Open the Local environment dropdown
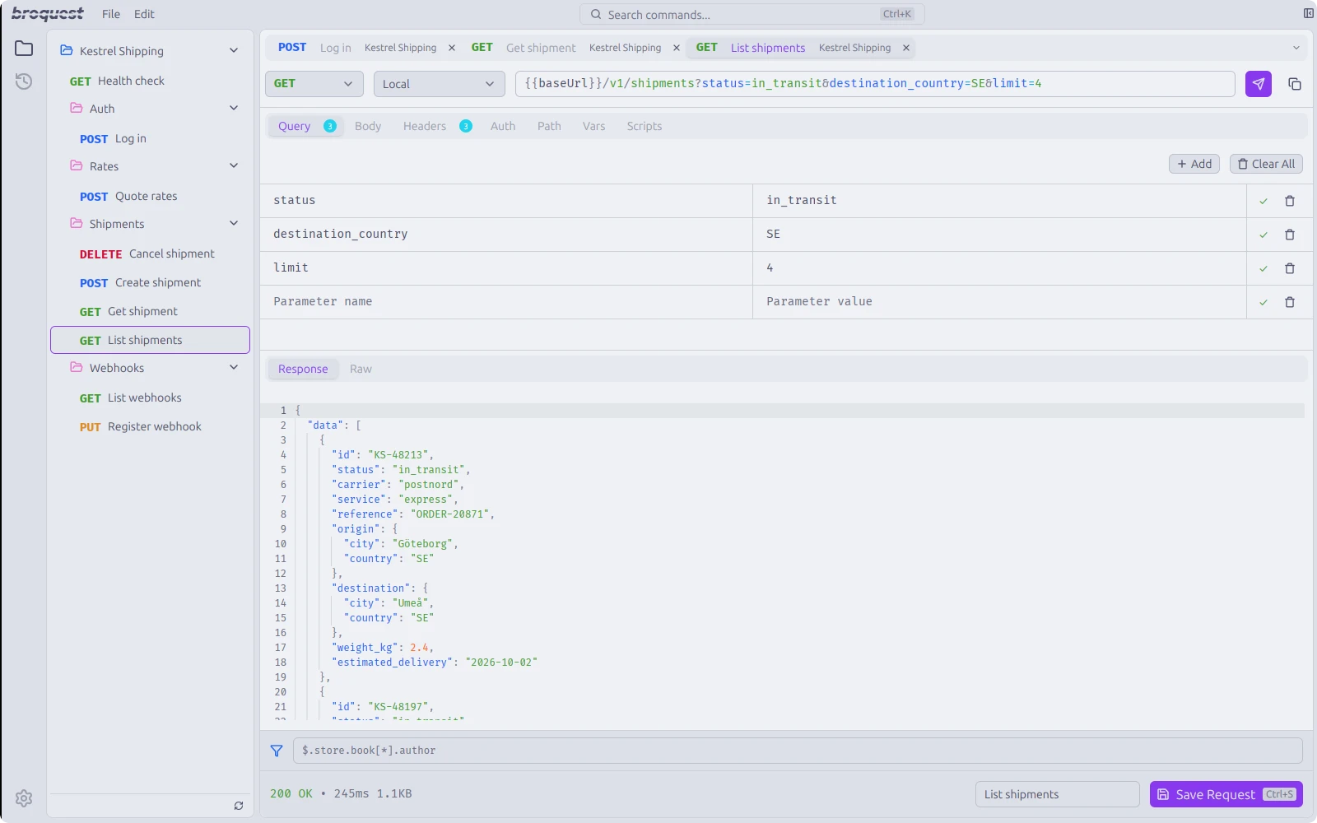Screen dimensions: 1317x823 click(x=439, y=84)
